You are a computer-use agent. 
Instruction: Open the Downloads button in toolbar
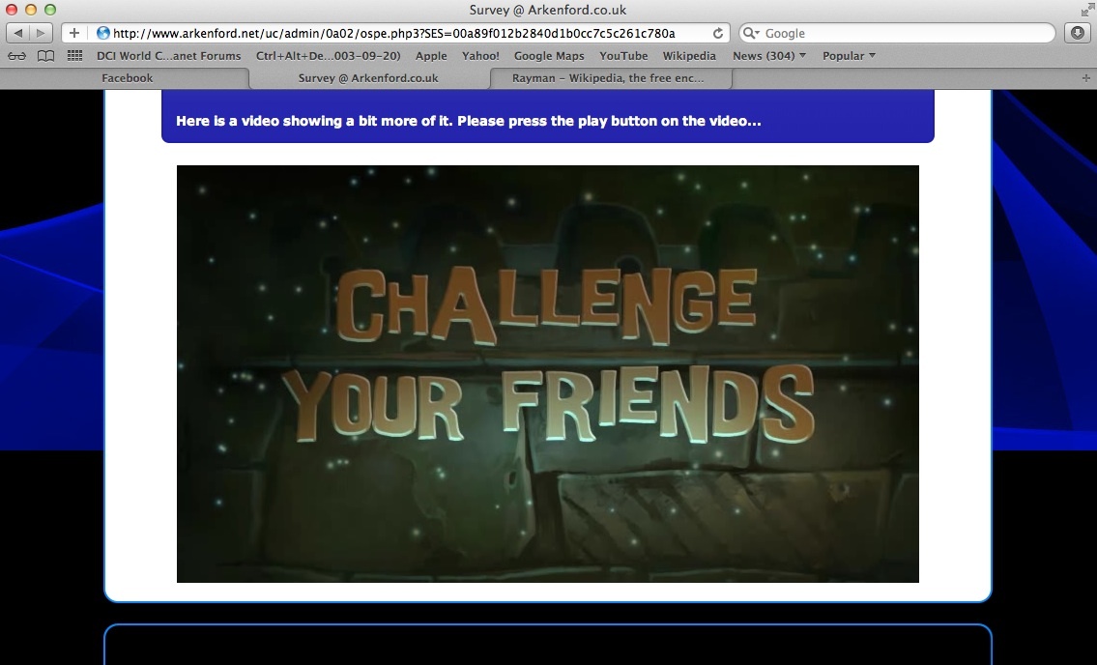tap(1077, 33)
